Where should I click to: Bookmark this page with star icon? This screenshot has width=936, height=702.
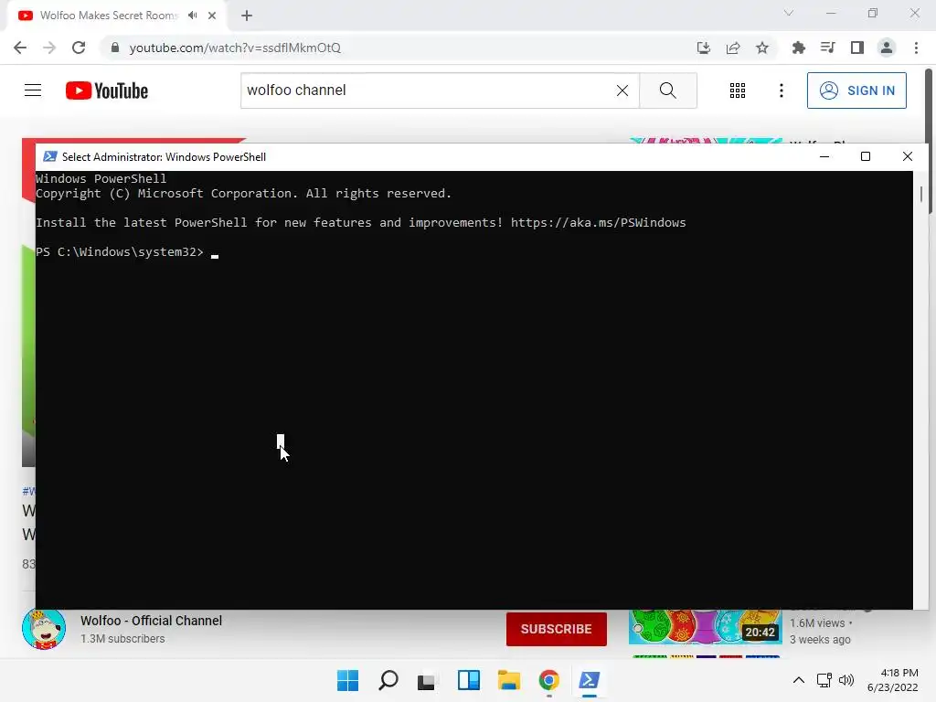[762, 48]
